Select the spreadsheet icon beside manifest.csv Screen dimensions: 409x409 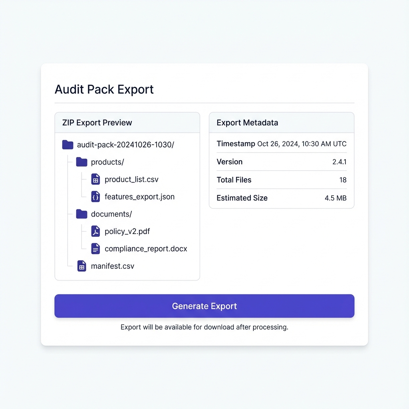81,266
